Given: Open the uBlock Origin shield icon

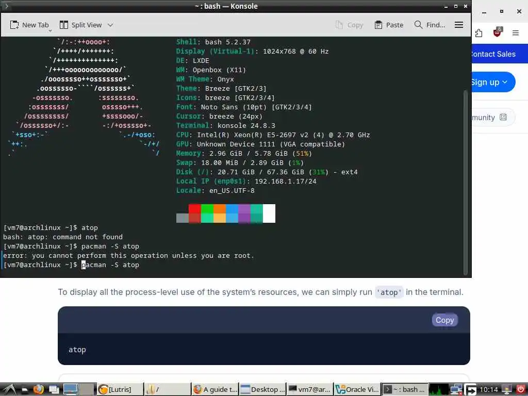Looking at the screenshot, I should tap(498, 32).
